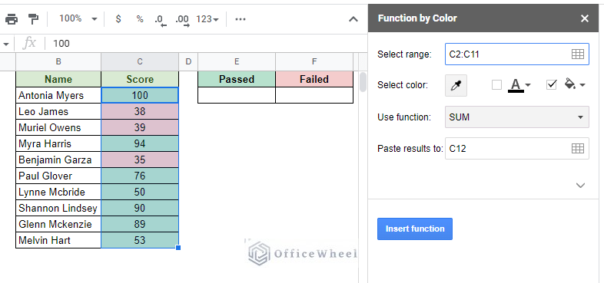The height and width of the screenshot is (283, 604).
Task: Select the score cell 89
Action: tap(140, 224)
